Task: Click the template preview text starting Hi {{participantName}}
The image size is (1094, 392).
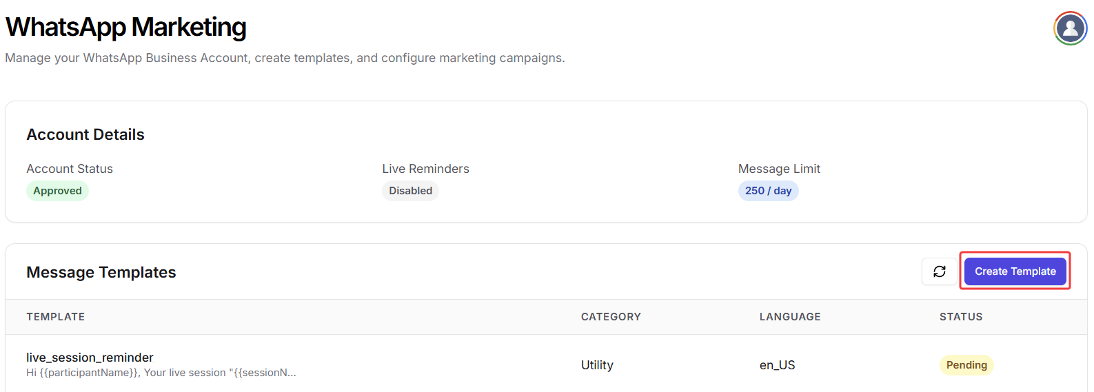Action: [161, 373]
